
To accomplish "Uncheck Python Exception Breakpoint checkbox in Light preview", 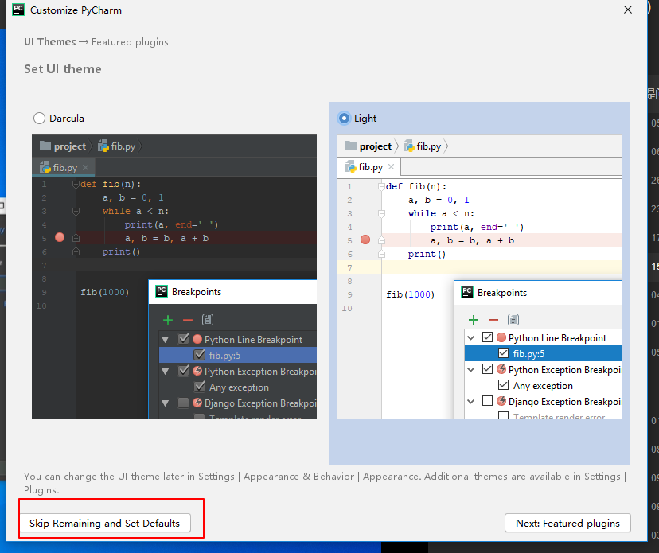I will 488,369.
